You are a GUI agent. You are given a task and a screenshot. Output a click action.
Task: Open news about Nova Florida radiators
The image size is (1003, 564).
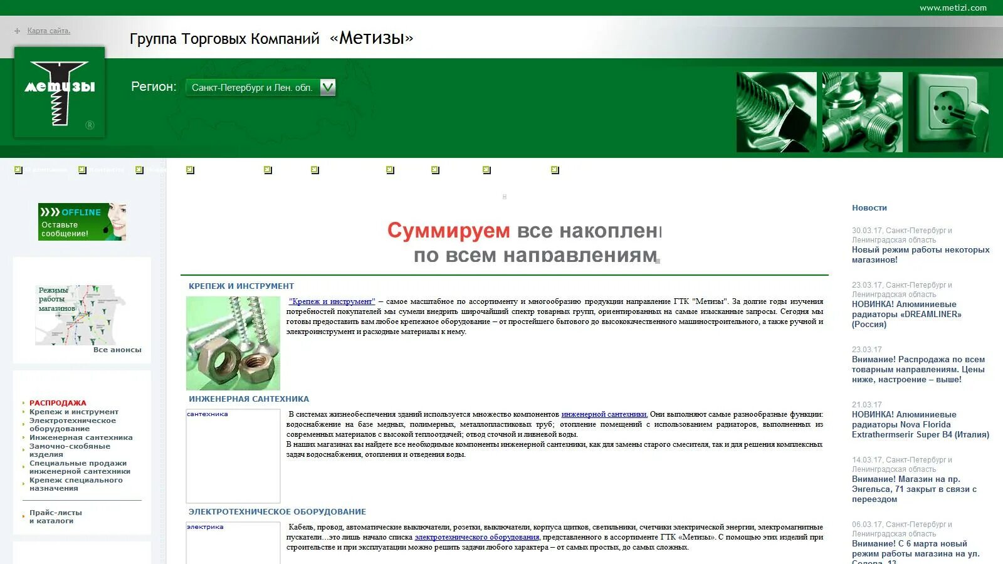[x=920, y=424]
